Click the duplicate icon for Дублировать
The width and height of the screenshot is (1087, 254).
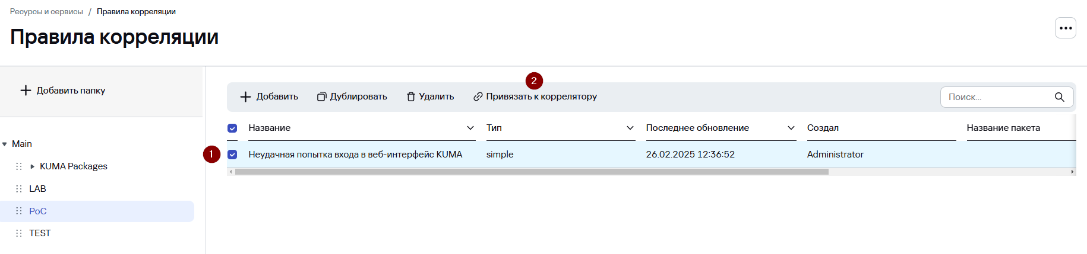[321, 97]
